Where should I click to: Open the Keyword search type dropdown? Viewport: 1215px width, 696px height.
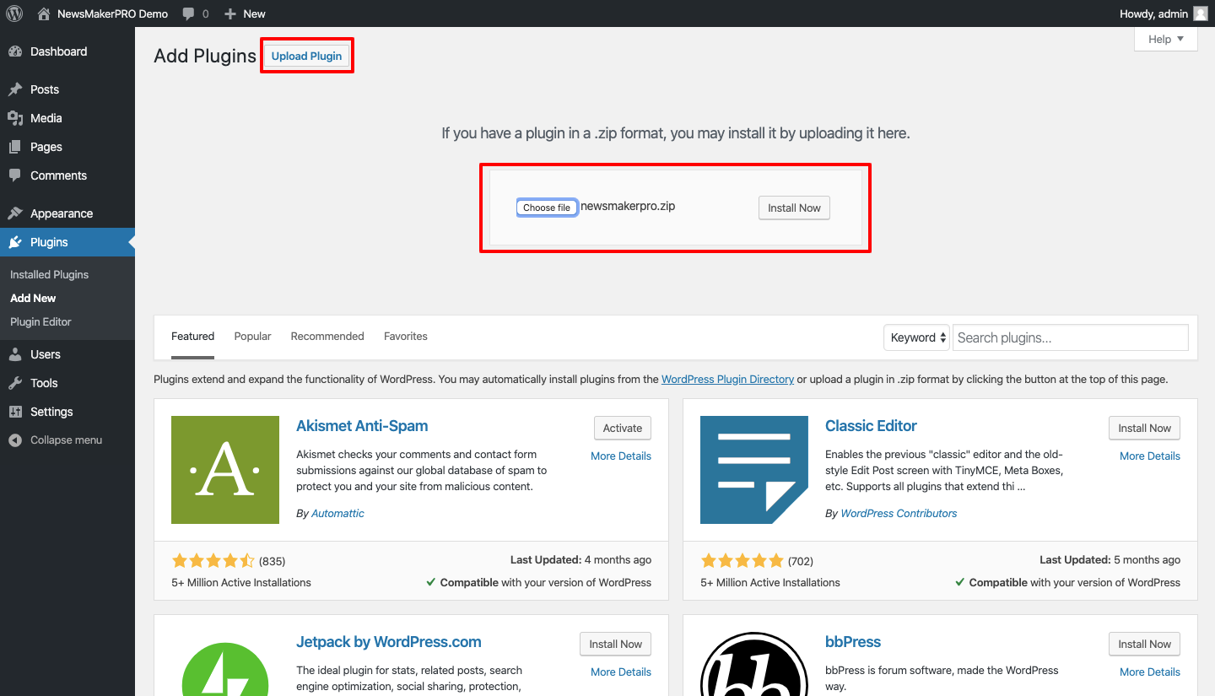916,337
